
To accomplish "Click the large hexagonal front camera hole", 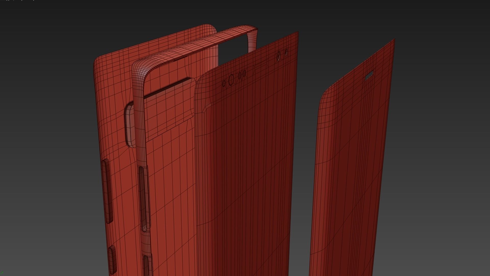I will point(231,79).
